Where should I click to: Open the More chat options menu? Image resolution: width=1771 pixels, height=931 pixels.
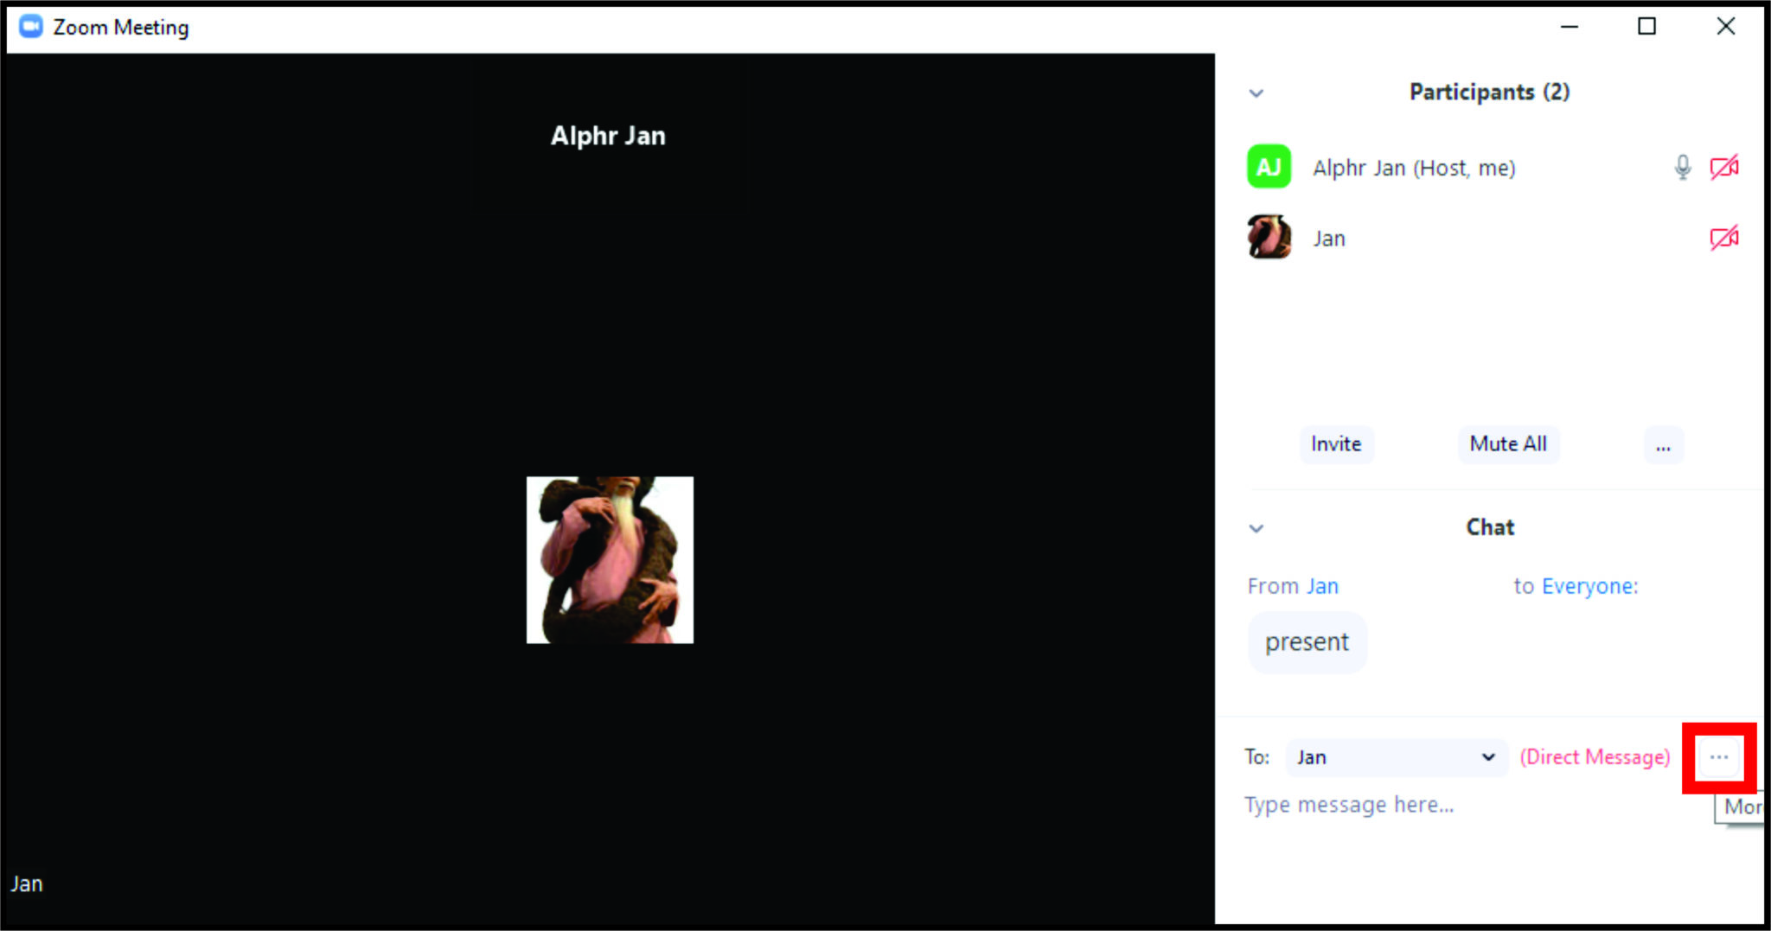[x=1717, y=756]
